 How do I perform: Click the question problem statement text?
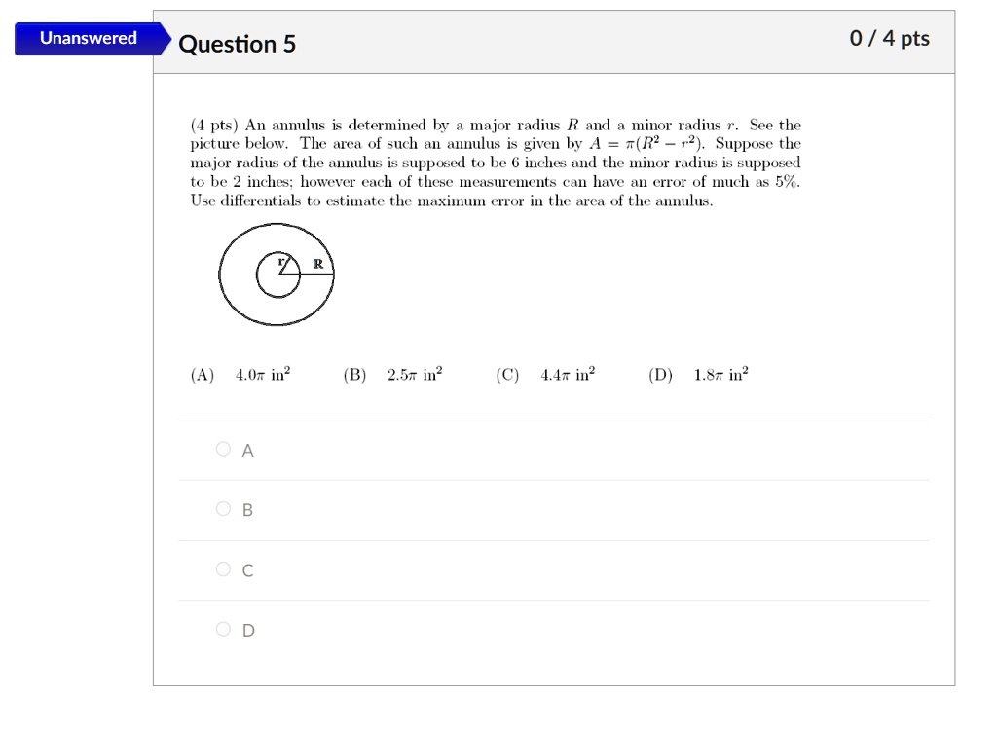(495, 163)
